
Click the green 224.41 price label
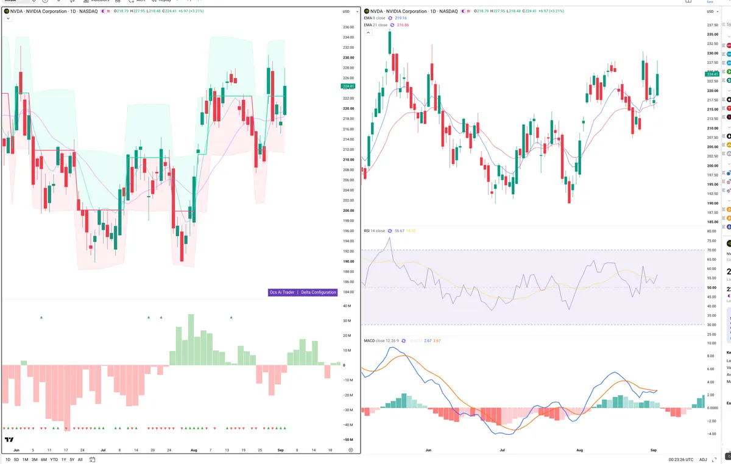[348, 86]
